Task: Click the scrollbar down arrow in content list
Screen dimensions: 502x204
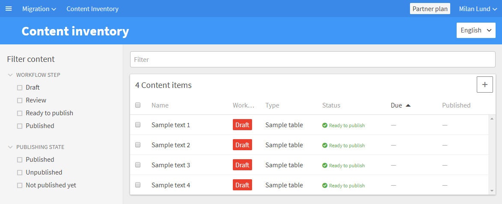Action: 492,191
